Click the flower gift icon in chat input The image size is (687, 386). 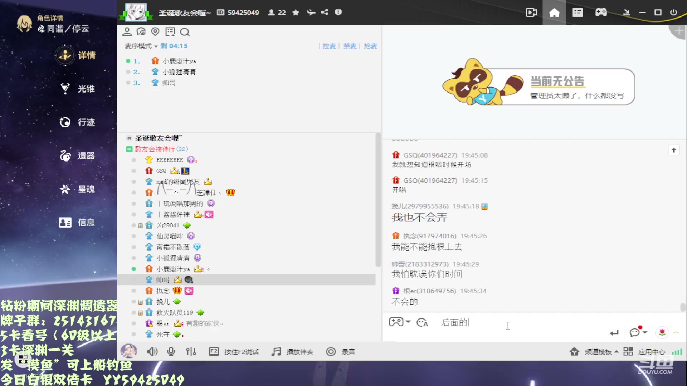[x=662, y=332]
